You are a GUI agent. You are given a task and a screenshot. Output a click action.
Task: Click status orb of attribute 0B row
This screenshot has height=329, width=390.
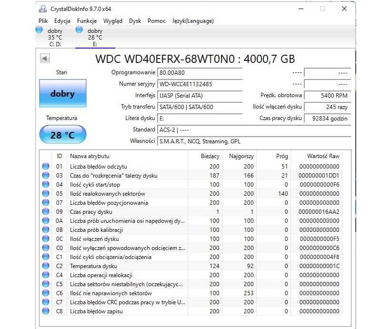[x=46, y=229]
